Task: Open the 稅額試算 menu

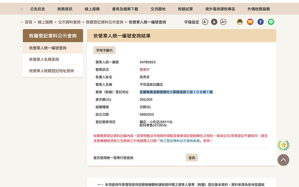Action: [185, 9]
